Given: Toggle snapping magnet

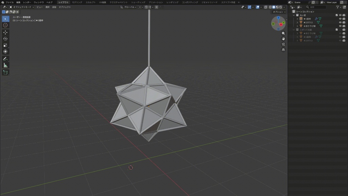Looking at the screenshot, I should pyautogui.click(x=146, y=7).
